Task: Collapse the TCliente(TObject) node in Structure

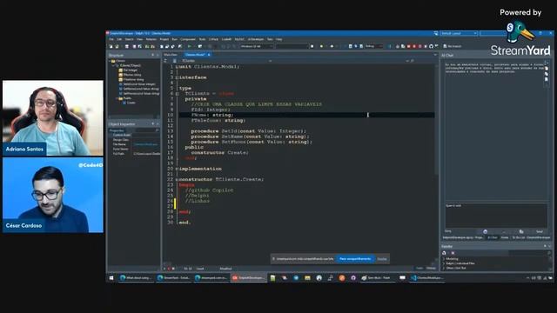Action: point(113,66)
